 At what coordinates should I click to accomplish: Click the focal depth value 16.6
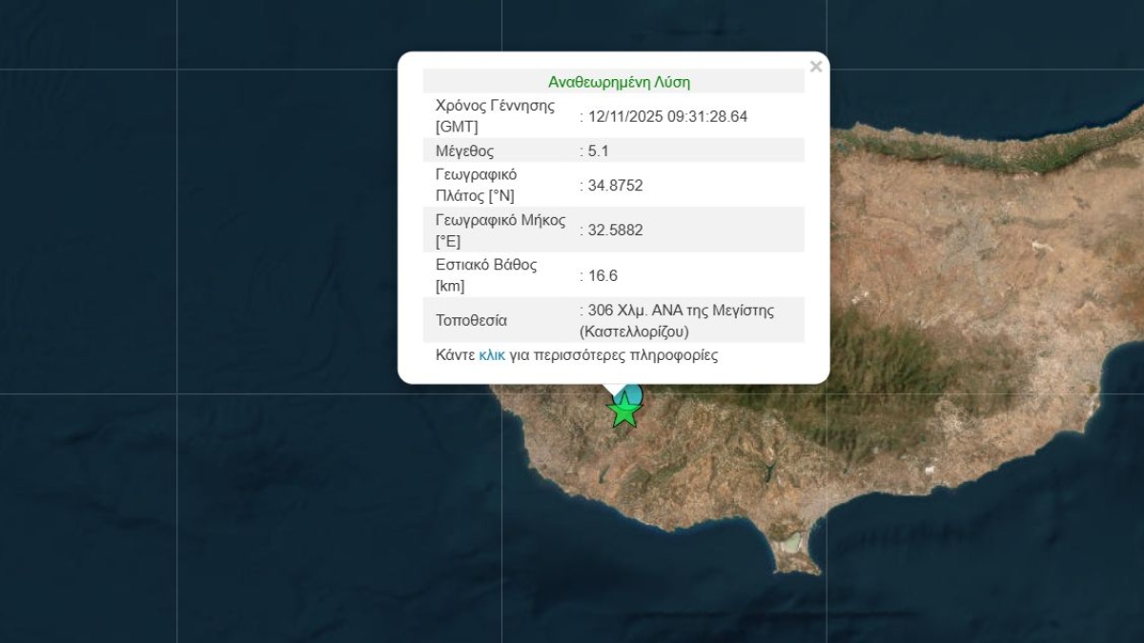(x=603, y=275)
